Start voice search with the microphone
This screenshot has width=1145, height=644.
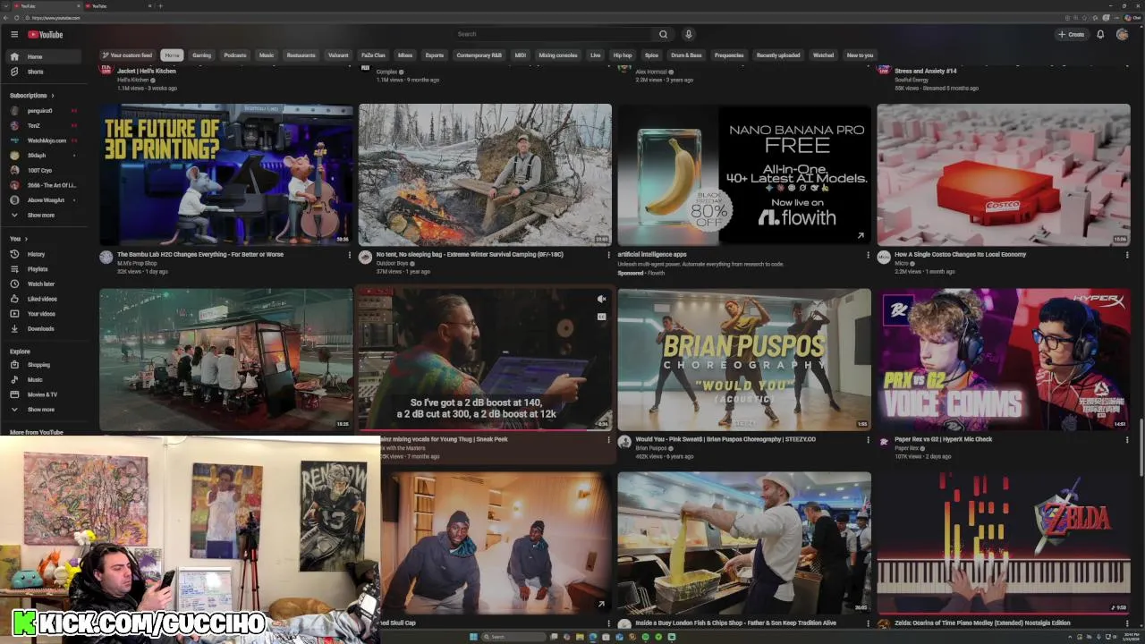688,34
